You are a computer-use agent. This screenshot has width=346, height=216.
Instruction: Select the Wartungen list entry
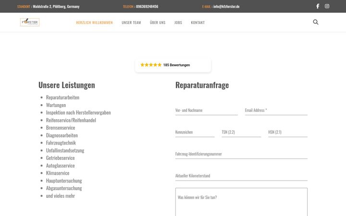56,105
